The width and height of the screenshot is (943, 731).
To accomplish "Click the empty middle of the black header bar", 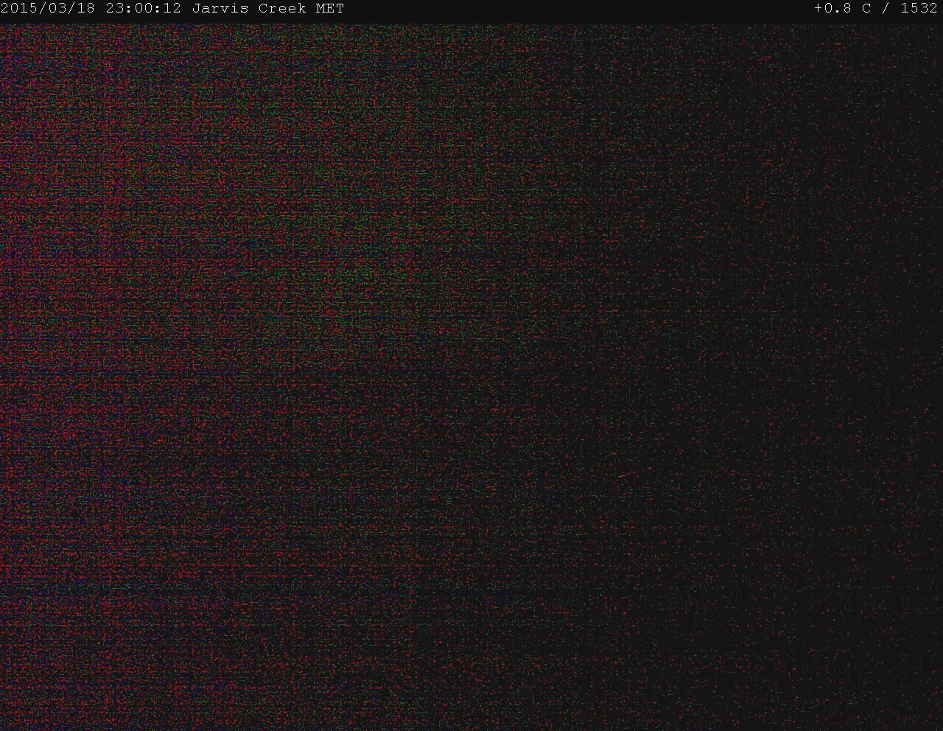I will [575, 9].
